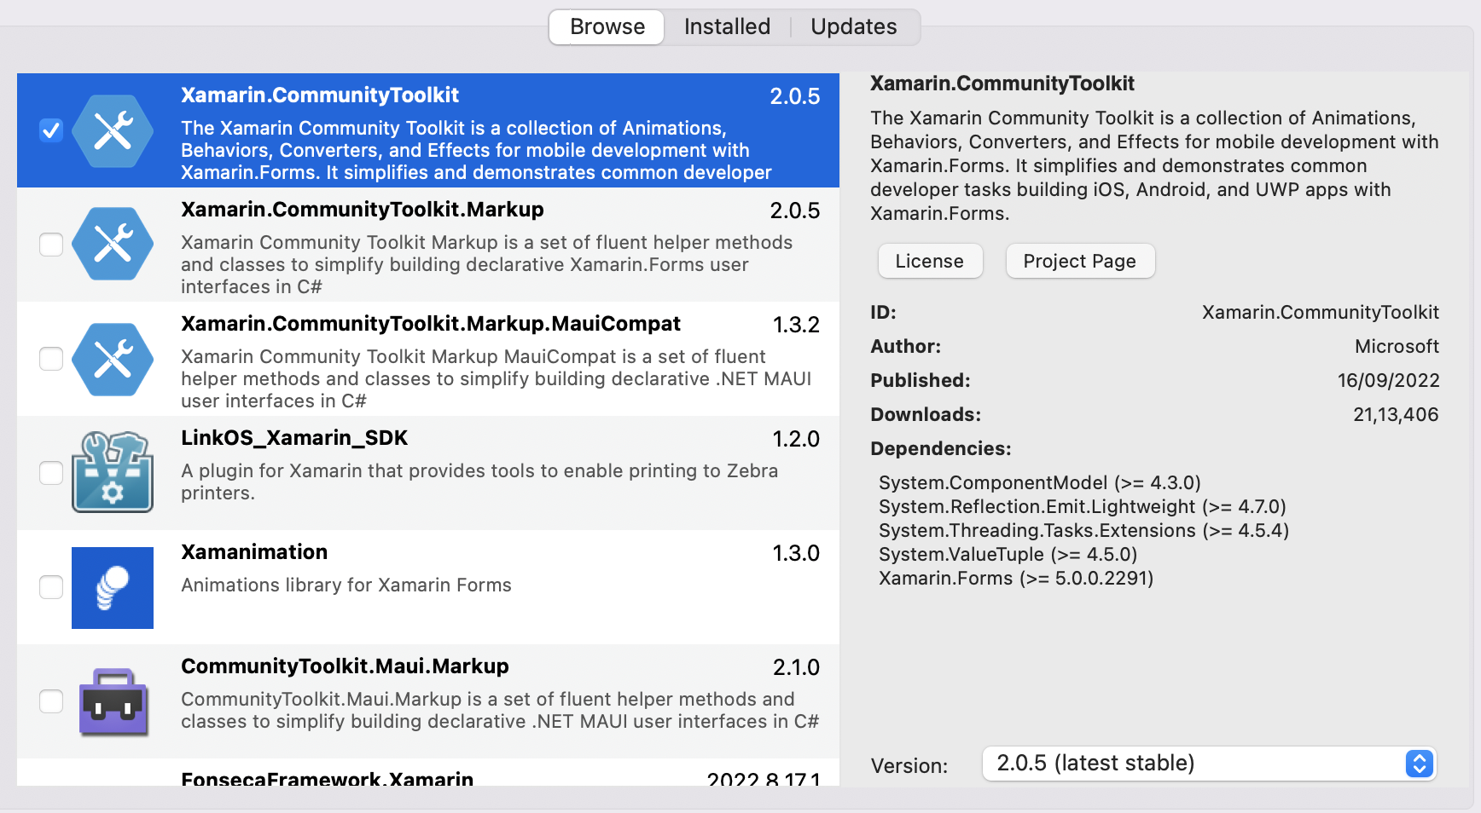The height and width of the screenshot is (813, 1481).
Task: Click the Version selector stepper arrows
Action: coord(1419,764)
